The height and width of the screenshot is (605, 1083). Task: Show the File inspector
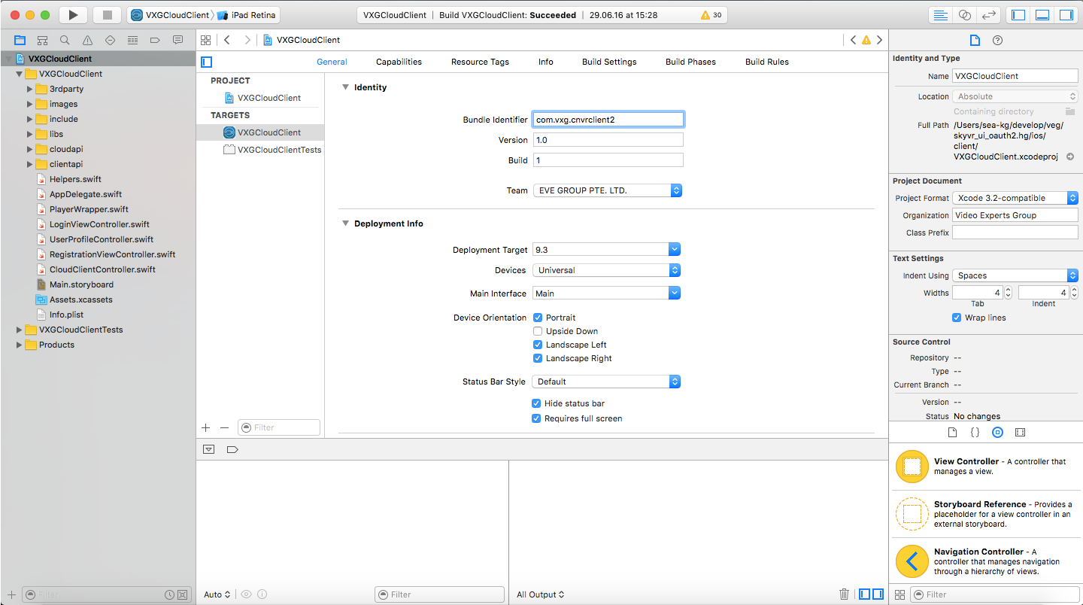(x=975, y=40)
